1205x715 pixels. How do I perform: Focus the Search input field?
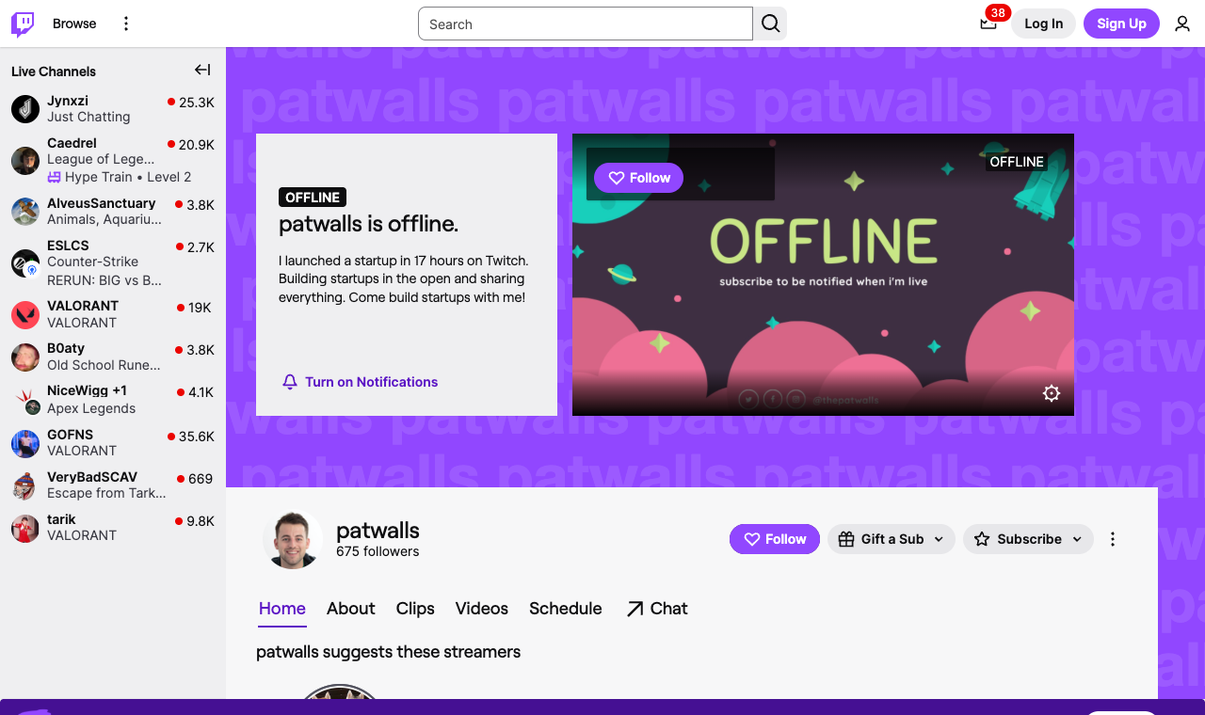(x=586, y=24)
